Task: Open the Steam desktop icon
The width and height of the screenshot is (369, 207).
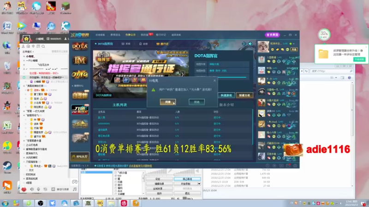Action: [7, 167]
